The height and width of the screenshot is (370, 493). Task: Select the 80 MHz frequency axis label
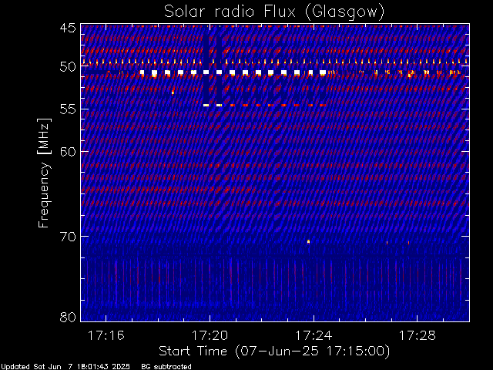68,317
